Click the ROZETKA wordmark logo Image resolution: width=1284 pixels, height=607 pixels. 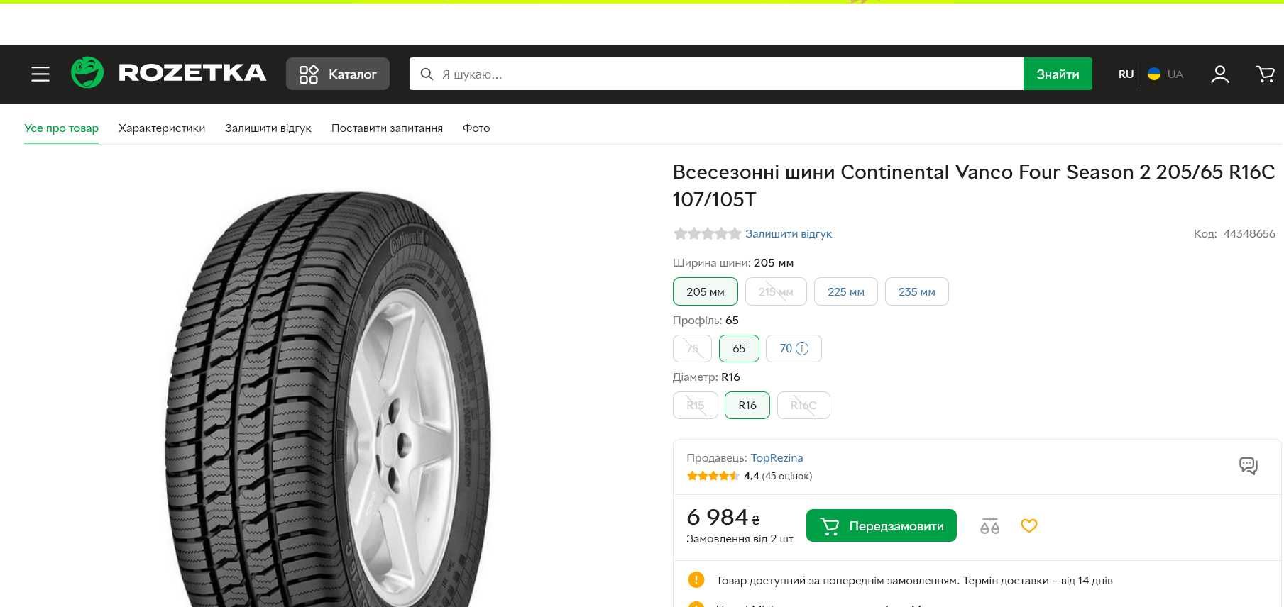click(192, 73)
